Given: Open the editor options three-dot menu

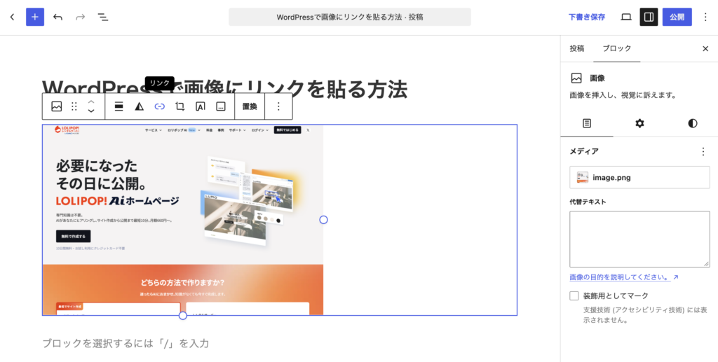Looking at the screenshot, I should point(705,17).
